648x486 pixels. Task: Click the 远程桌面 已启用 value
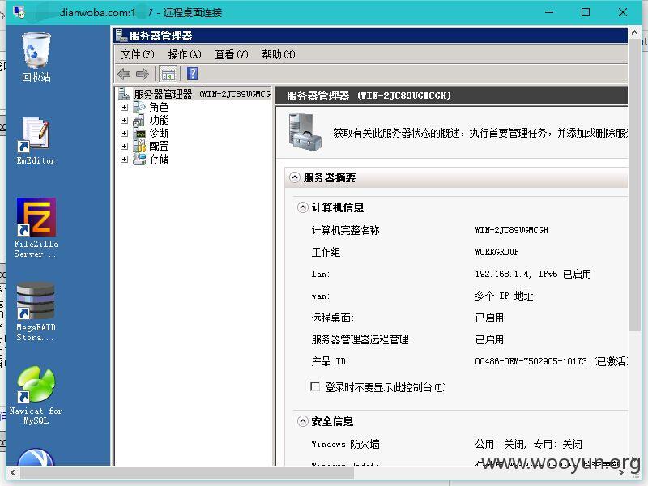(489, 318)
